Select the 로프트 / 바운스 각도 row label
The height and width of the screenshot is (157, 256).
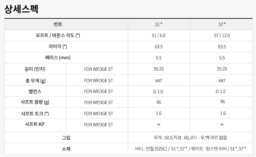(58, 36)
